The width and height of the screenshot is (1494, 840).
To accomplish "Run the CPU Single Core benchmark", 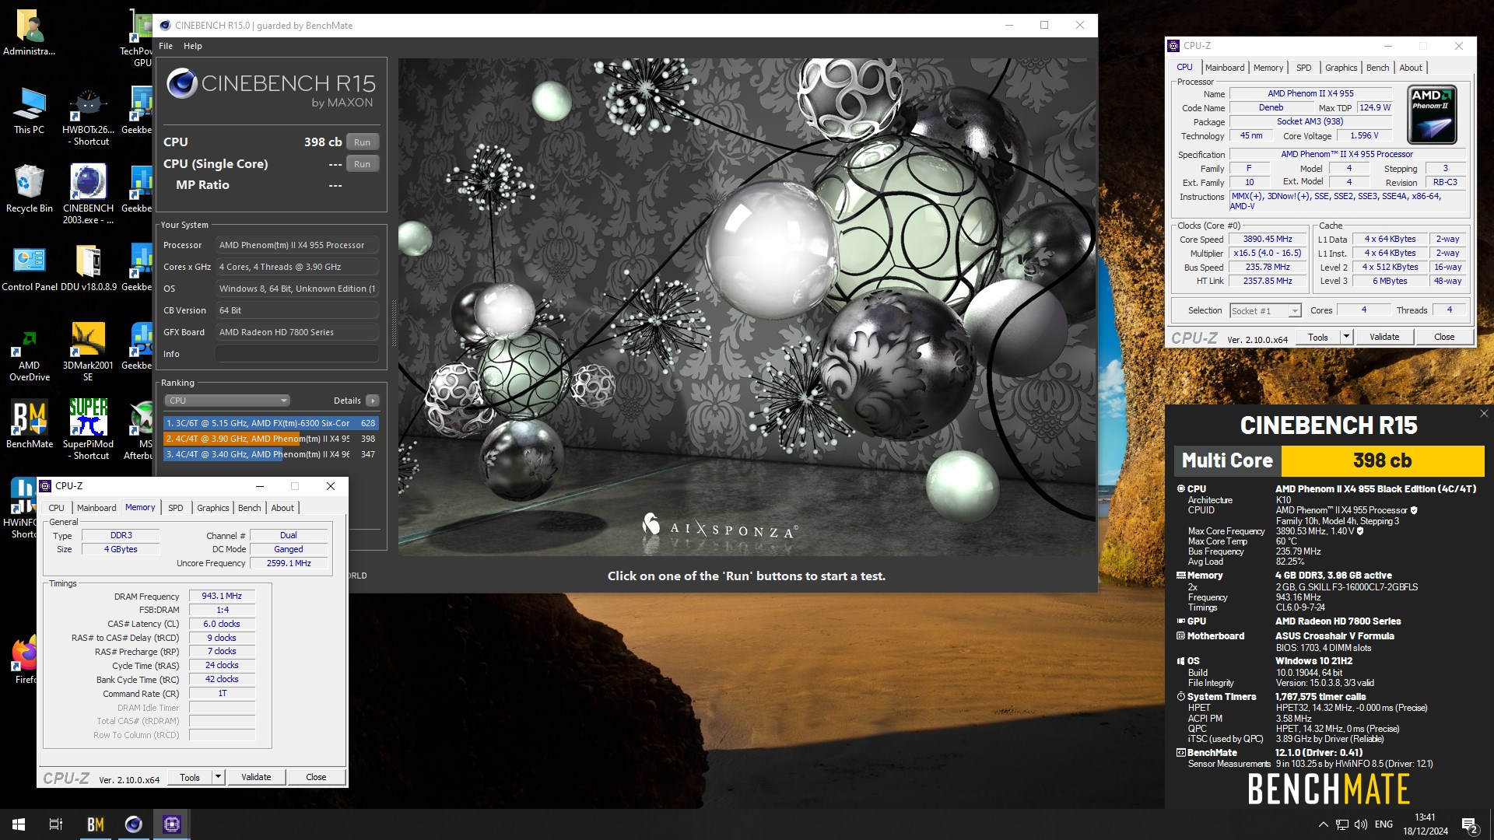I will pyautogui.click(x=362, y=164).
